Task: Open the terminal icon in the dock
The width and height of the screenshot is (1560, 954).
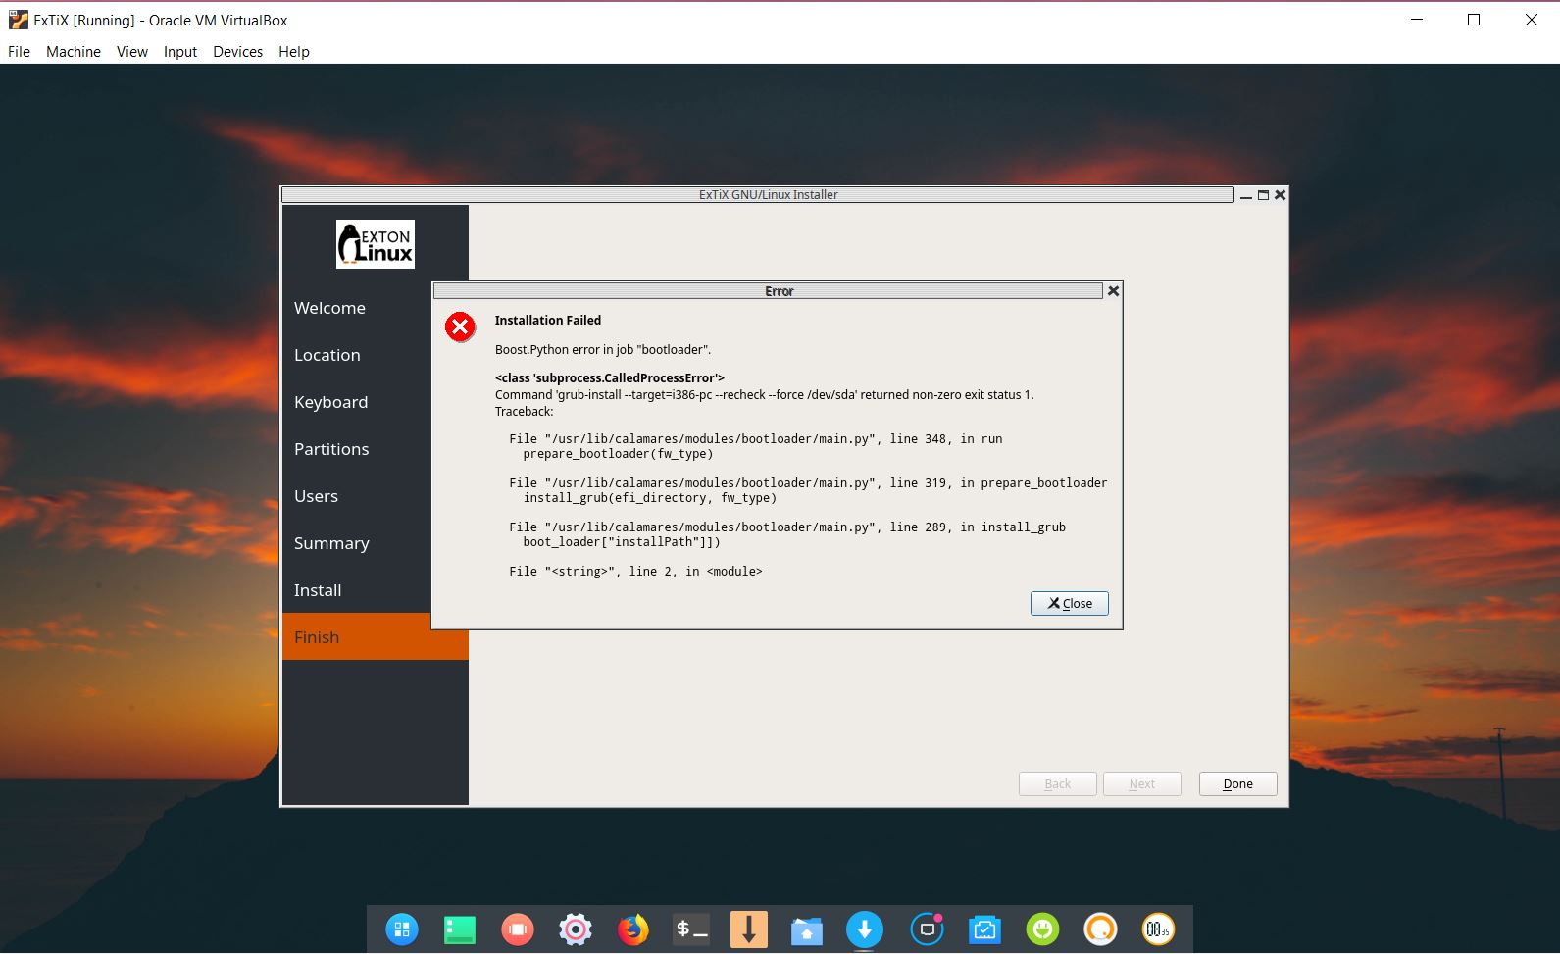Action: [691, 929]
